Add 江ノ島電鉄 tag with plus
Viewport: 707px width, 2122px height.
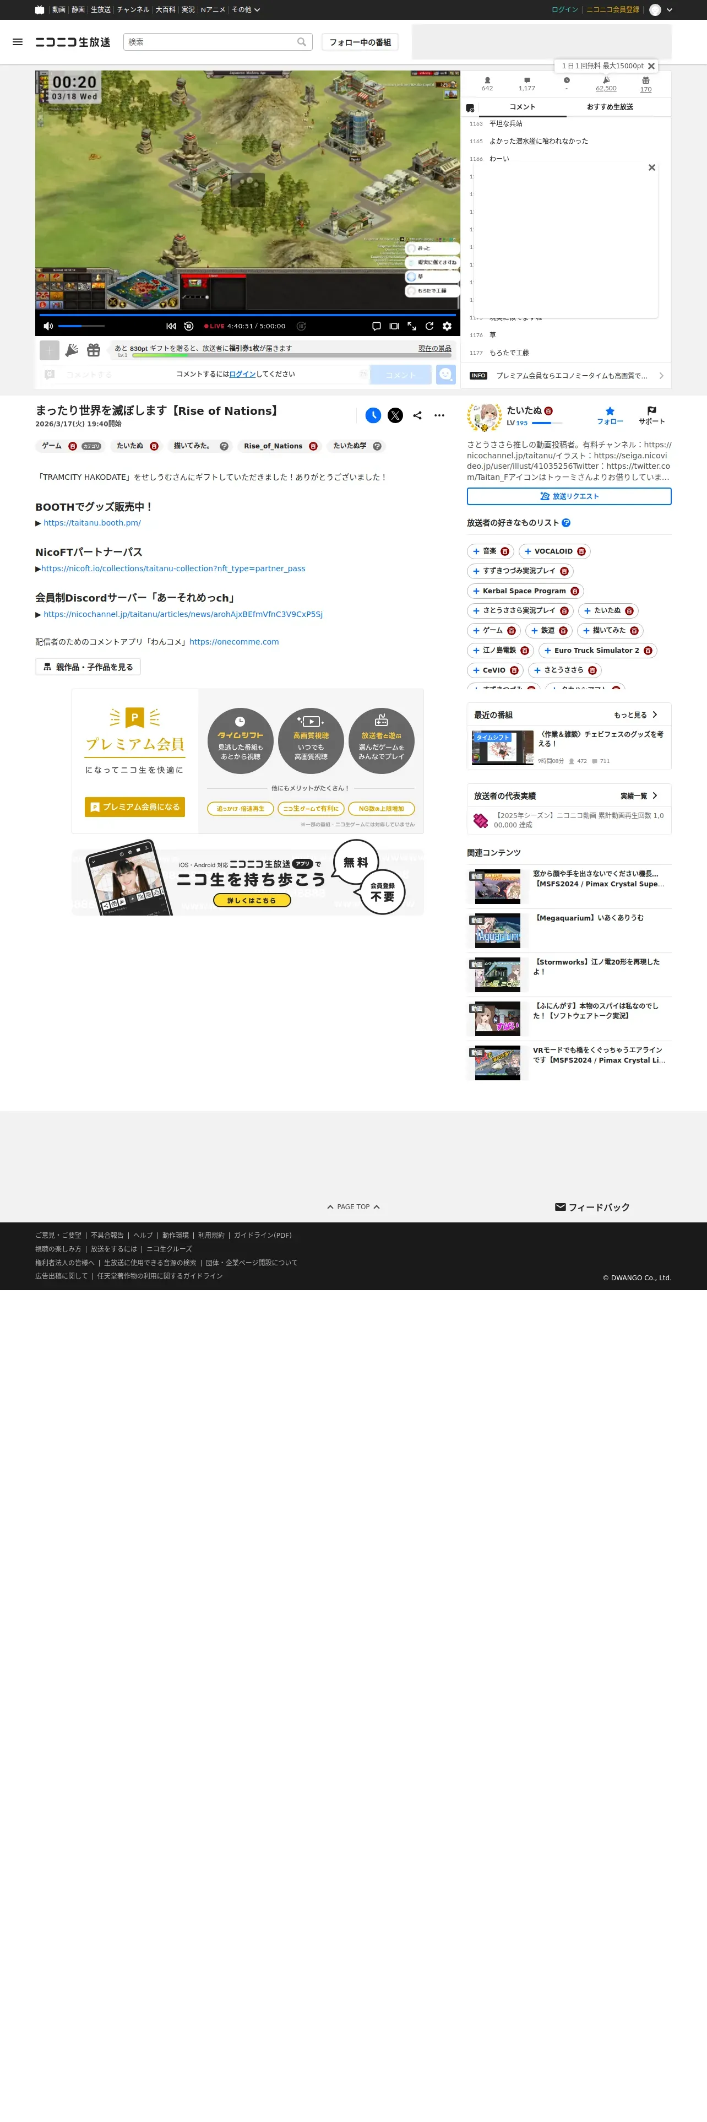476,650
